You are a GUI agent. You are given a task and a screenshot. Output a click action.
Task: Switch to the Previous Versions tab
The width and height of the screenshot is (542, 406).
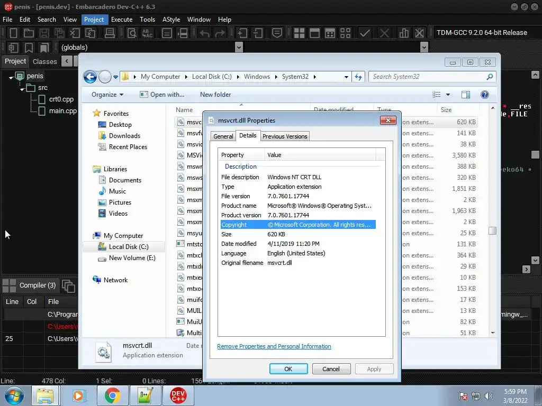[x=285, y=136]
